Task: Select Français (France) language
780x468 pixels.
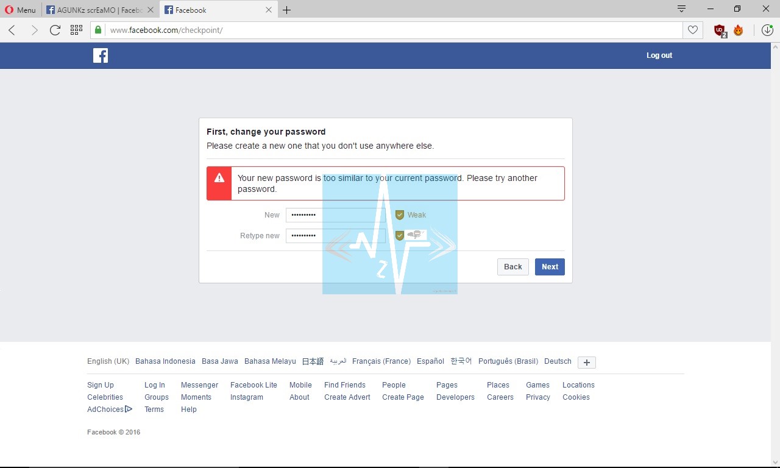Action: pos(381,361)
